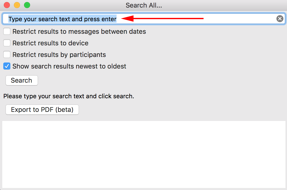The height and width of the screenshot is (190, 287).
Task: Zoom the window with the green button
Action: click(x=27, y=5)
